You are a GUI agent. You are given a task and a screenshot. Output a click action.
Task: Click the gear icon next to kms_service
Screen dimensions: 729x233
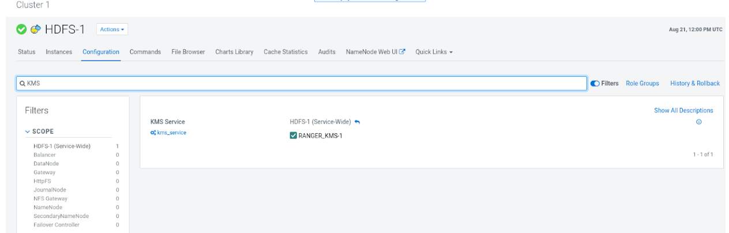153,133
